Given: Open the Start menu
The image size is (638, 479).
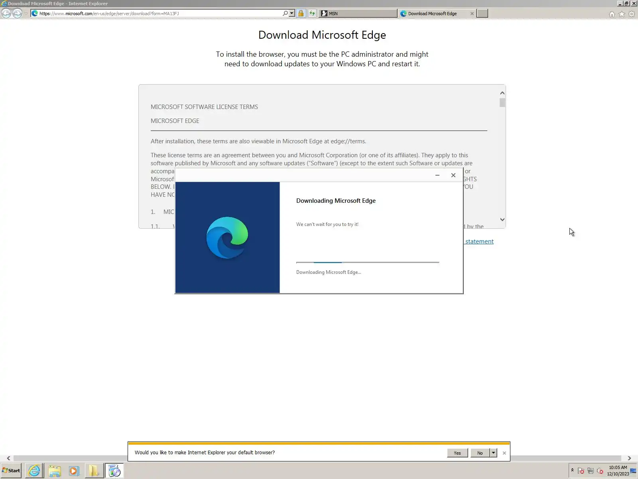Looking at the screenshot, I should point(11,471).
